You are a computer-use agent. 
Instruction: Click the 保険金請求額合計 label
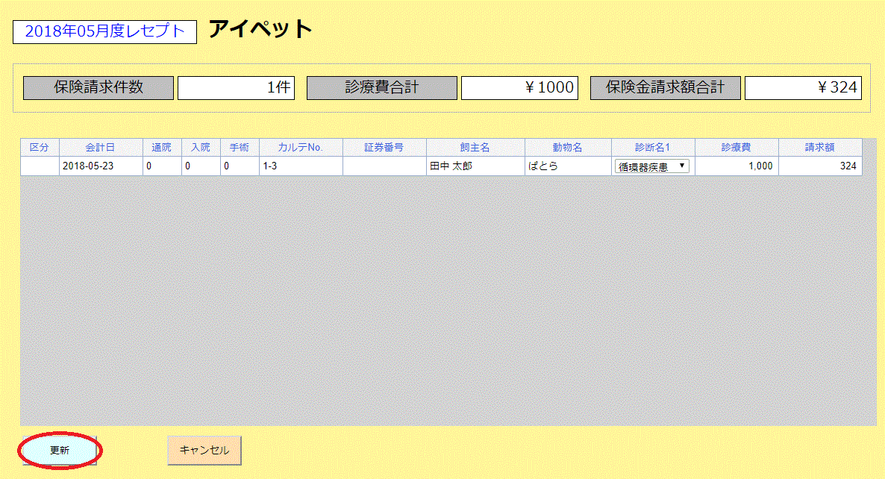665,88
